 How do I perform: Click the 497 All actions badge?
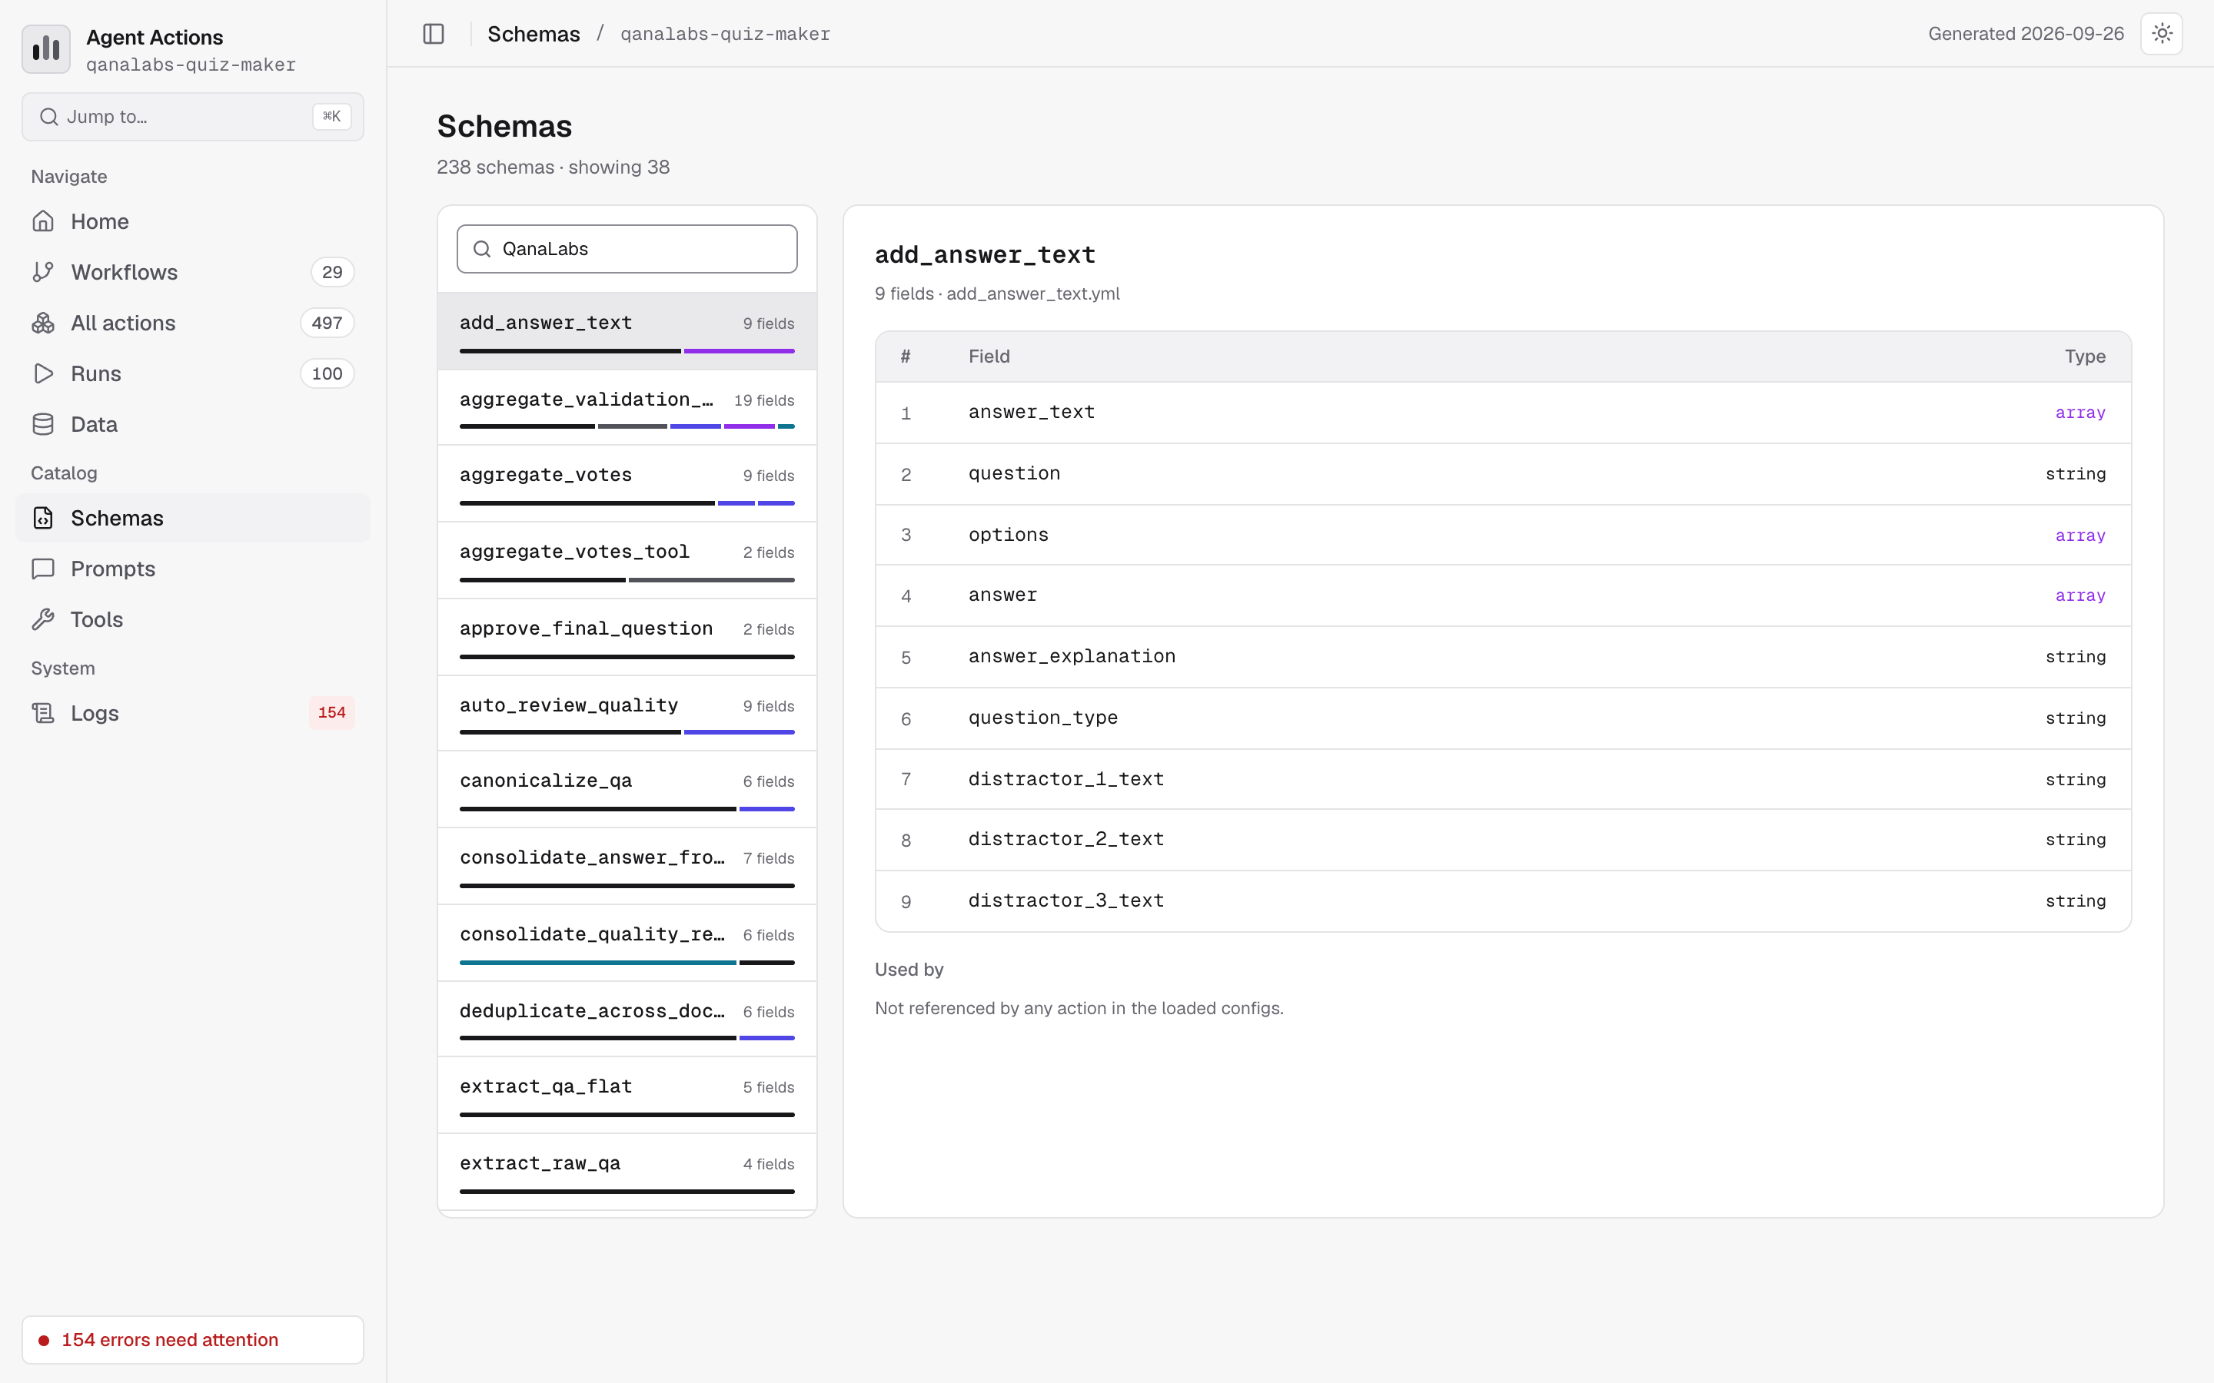click(x=327, y=323)
